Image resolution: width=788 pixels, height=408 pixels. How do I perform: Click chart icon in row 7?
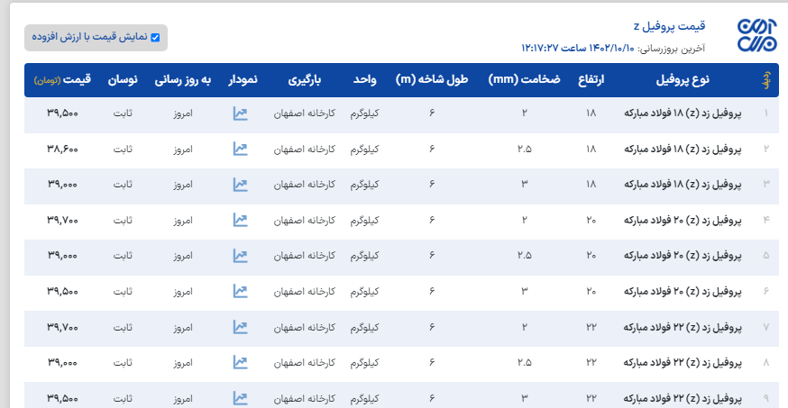pyautogui.click(x=240, y=326)
